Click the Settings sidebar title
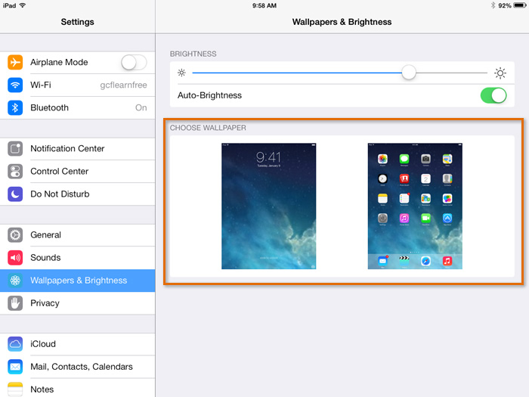The height and width of the screenshot is (397, 529). (x=77, y=22)
